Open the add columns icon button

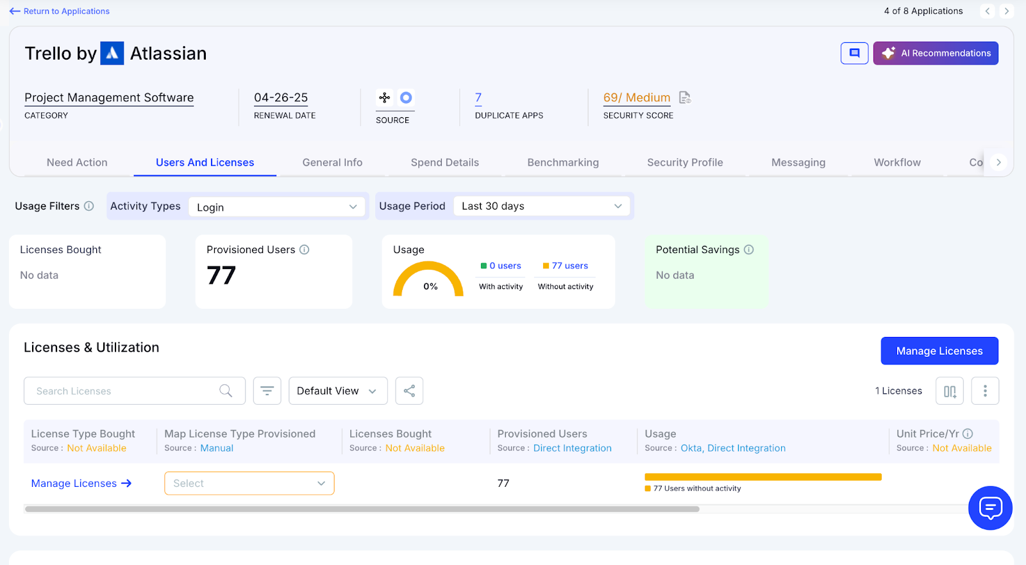click(950, 391)
